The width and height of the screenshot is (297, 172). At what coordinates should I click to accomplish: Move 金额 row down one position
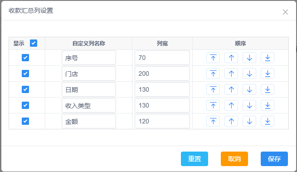tap(249, 121)
